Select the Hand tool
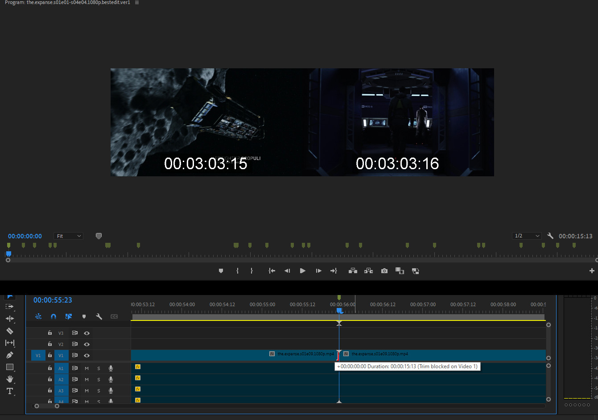The width and height of the screenshot is (598, 420). click(x=9, y=379)
